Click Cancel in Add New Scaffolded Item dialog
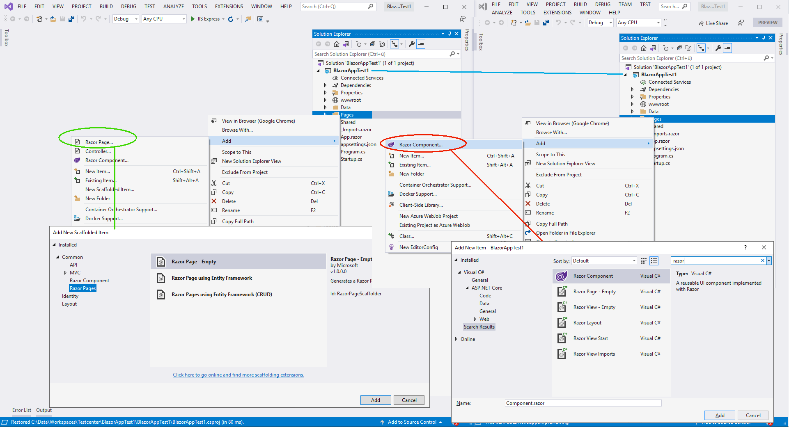 (x=409, y=400)
